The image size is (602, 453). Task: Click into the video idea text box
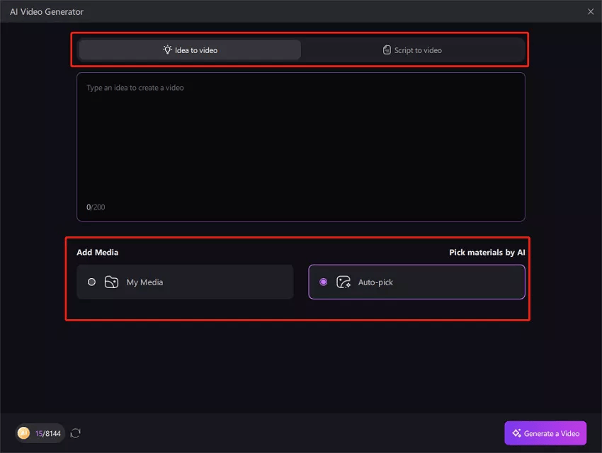pyautogui.click(x=300, y=142)
